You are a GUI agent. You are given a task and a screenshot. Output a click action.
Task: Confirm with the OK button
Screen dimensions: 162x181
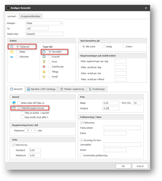pyautogui.click(x=123, y=166)
